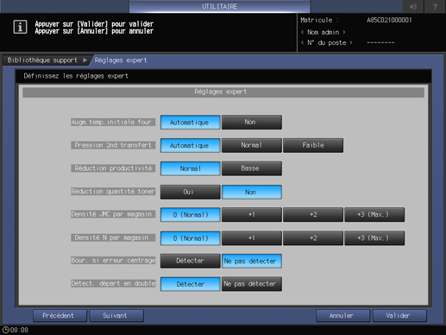Viewport: 446px width, 335px height.
Task: Choose Détecter for Bour. si erreur centrage
Action: tap(190, 261)
